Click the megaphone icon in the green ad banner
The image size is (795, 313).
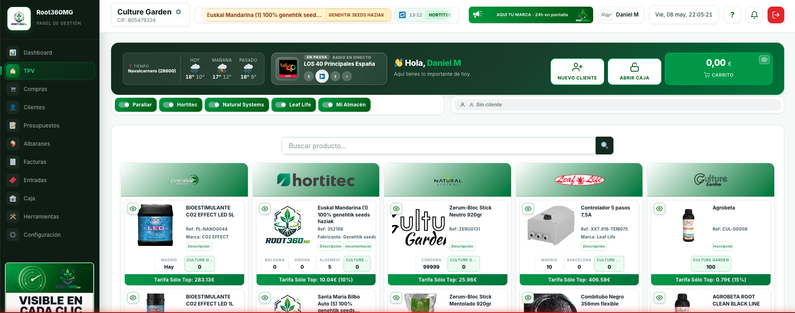(x=478, y=14)
